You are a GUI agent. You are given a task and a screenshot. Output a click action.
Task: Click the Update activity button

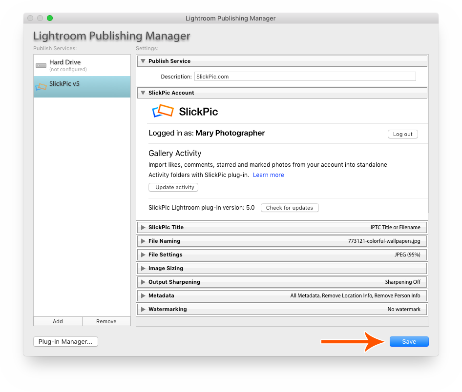pyautogui.click(x=173, y=187)
